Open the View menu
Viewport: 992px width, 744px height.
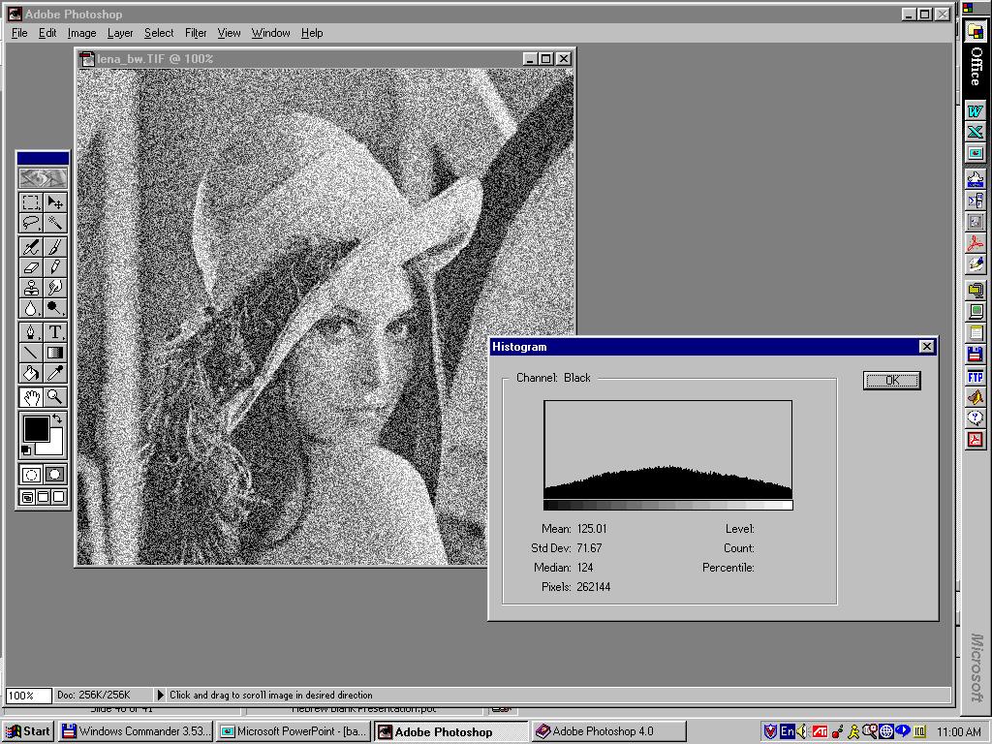tap(229, 33)
